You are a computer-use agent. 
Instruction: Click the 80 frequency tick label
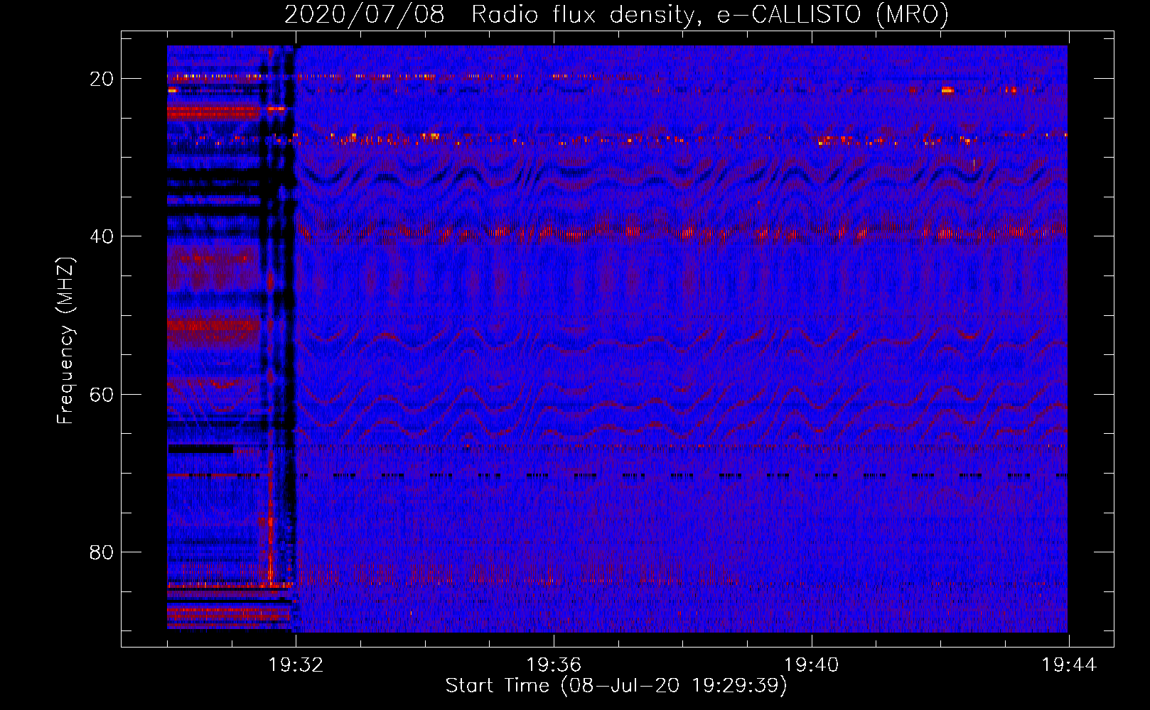[x=102, y=552]
